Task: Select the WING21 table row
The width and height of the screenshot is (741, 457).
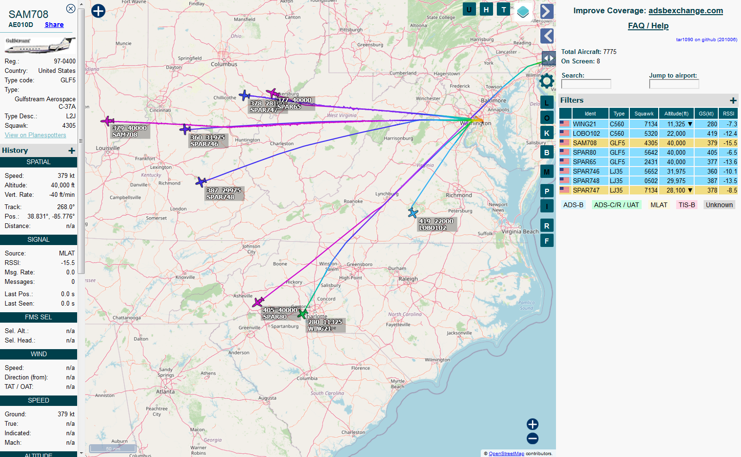Action: [x=648, y=124]
